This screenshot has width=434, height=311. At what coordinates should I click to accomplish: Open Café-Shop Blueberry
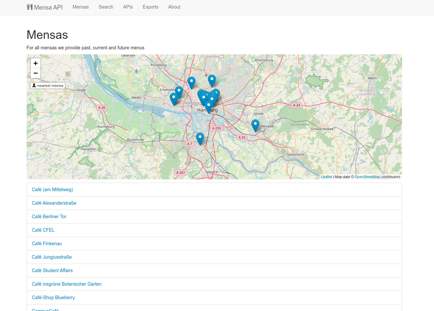[x=53, y=297]
